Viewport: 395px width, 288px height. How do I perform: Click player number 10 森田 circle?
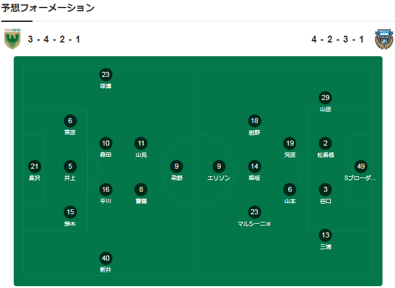pyautogui.click(x=106, y=142)
